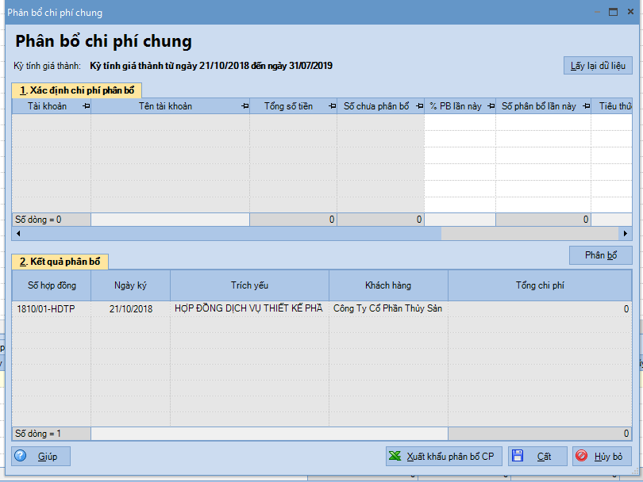Switch to Xác định chi phí phân bổ tab
This screenshot has width=643, height=482.
(76, 90)
